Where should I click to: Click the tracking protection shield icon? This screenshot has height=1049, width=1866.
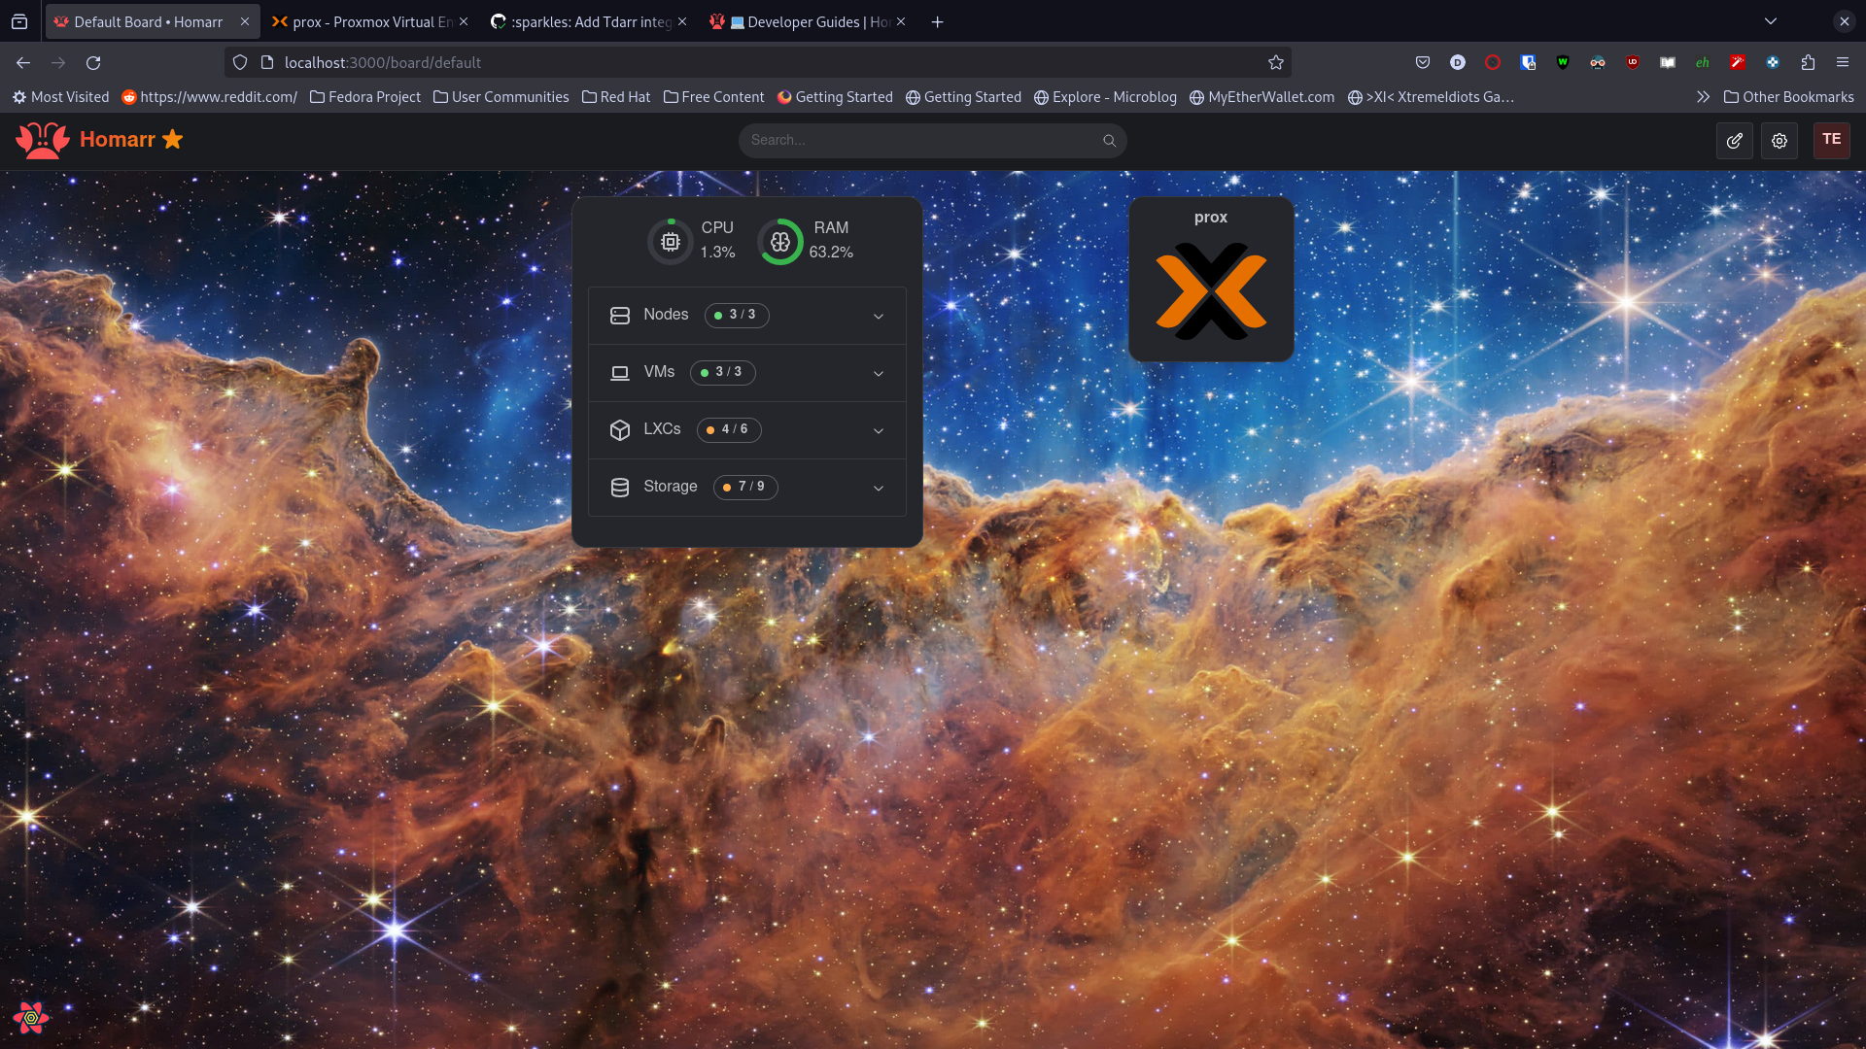(240, 63)
